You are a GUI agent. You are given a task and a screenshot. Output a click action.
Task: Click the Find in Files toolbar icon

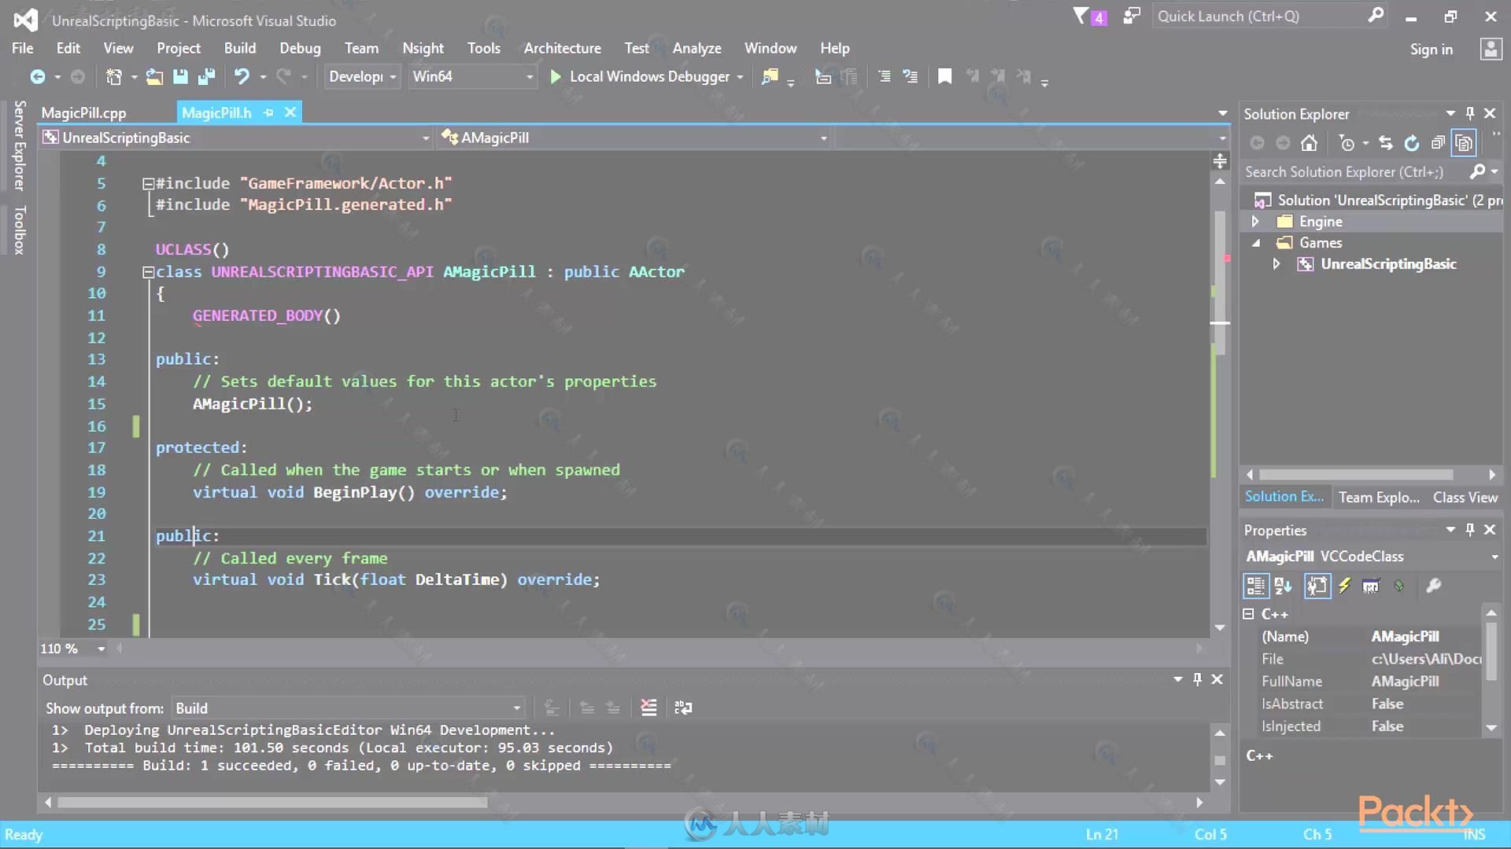pos(770,76)
